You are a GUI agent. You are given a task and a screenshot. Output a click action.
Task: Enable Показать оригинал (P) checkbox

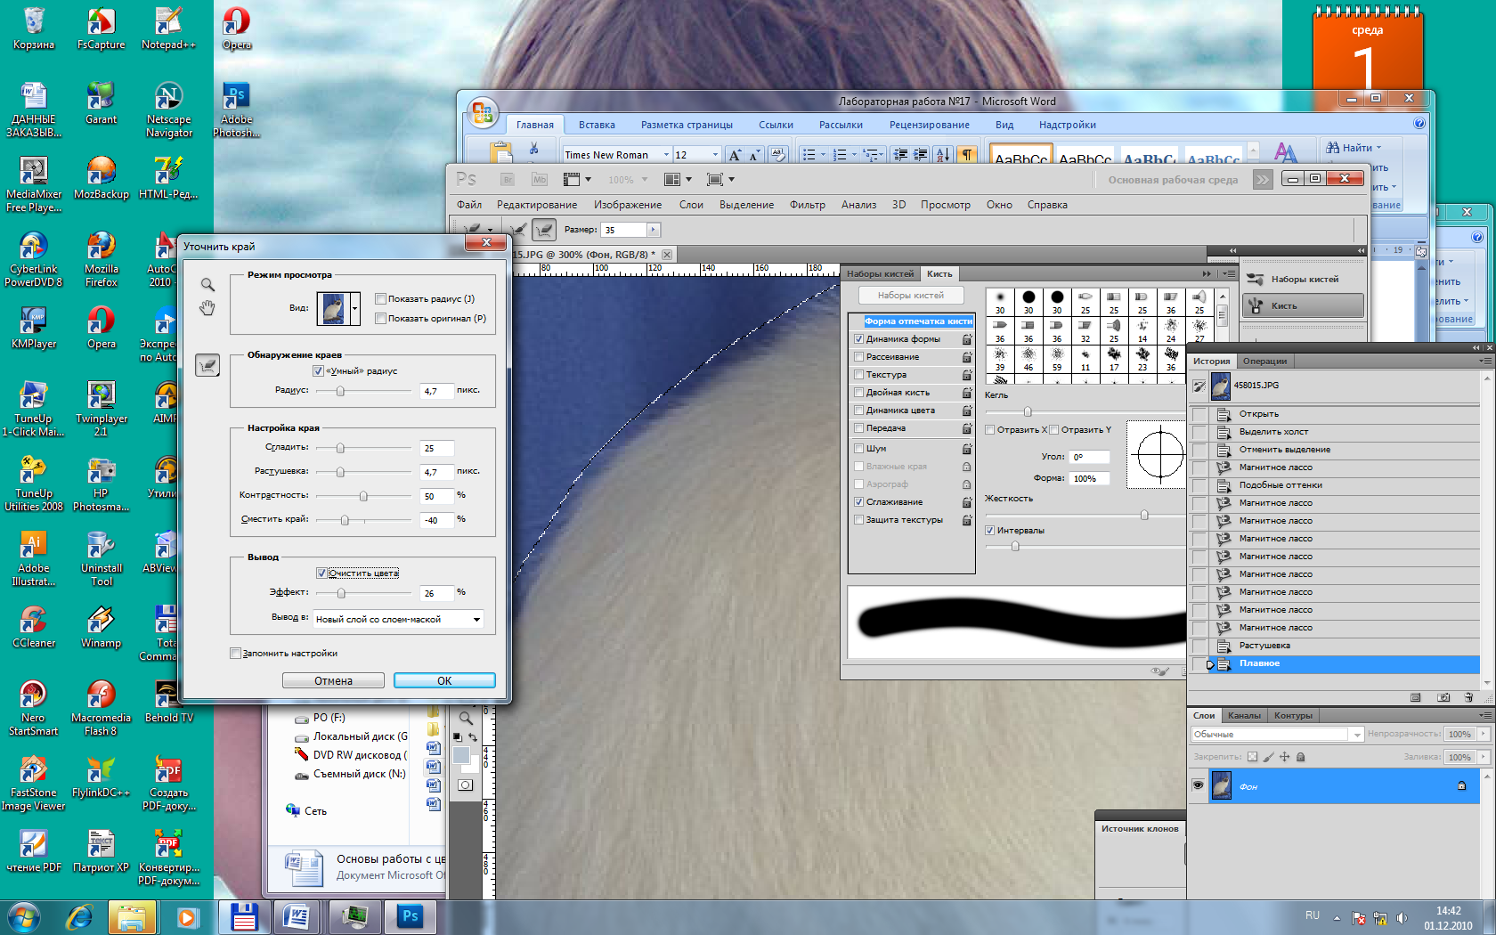tap(380, 319)
